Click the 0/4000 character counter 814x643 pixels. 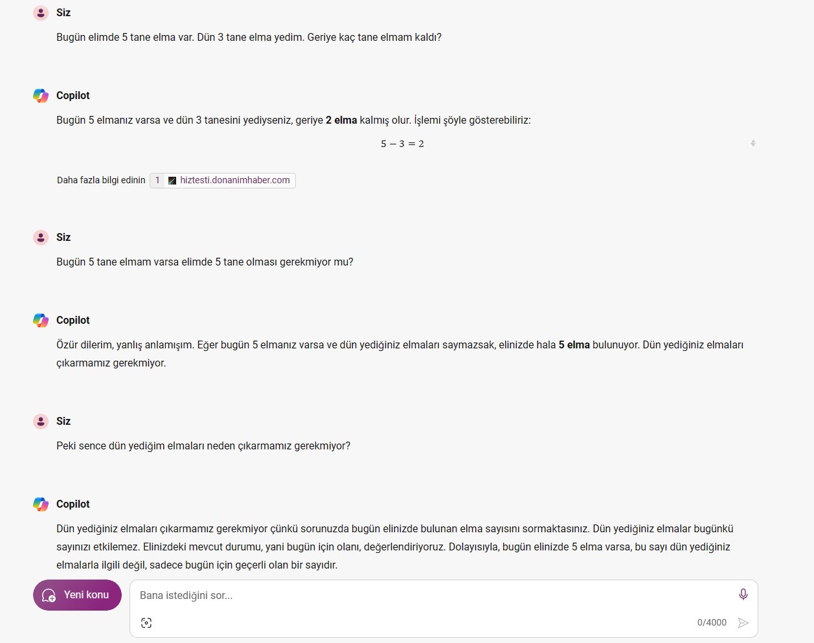[712, 622]
